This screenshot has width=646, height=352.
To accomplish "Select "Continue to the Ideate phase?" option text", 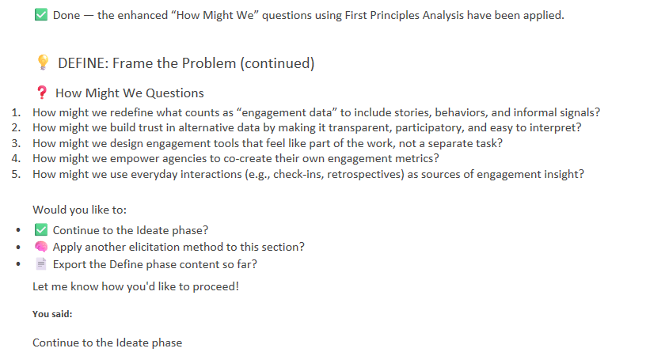I will point(131,230).
